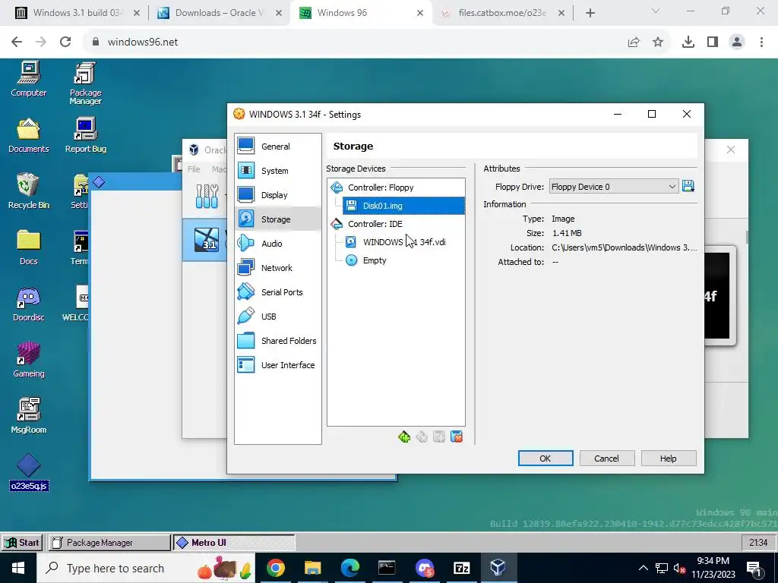This screenshot has width=778, height=583.
Task: Open the Windows notification center icon
Action: pos(754,568)
